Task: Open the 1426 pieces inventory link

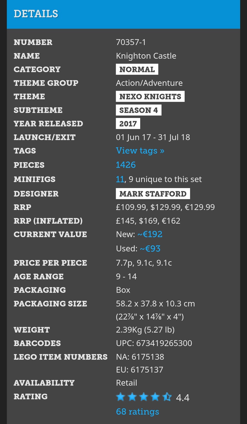Action: point(126,165)
